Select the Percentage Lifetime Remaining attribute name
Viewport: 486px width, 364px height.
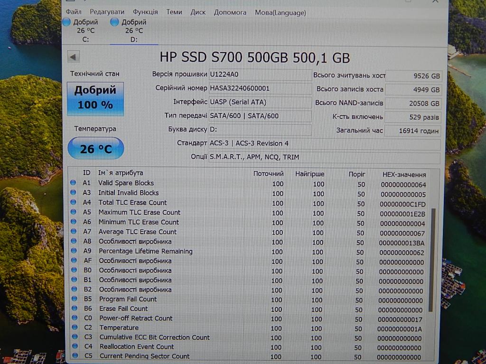click(x=146, y=251)
